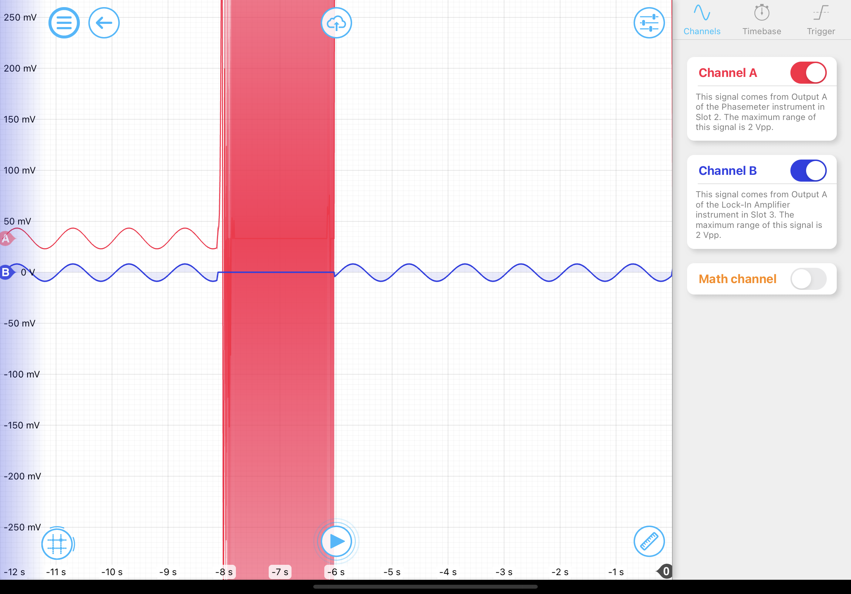Open the ruler measurement tool

coord(649,541)
